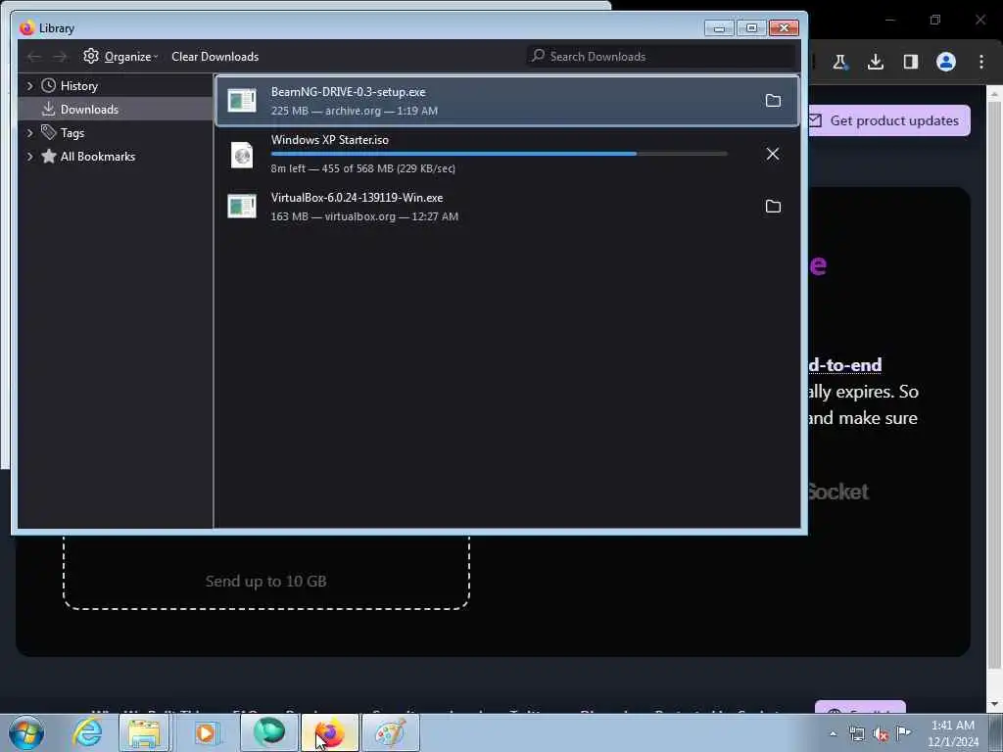Click the 8m left download status text
Viewport: 1003px width, 752px height.
(362, 168)
